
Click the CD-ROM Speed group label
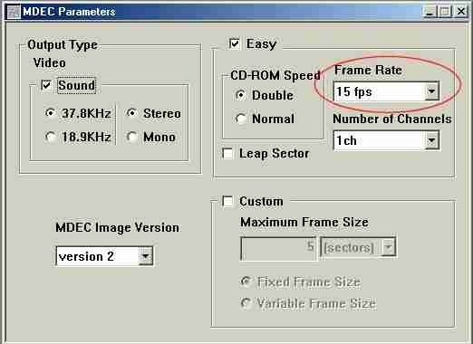coord(275,75)
